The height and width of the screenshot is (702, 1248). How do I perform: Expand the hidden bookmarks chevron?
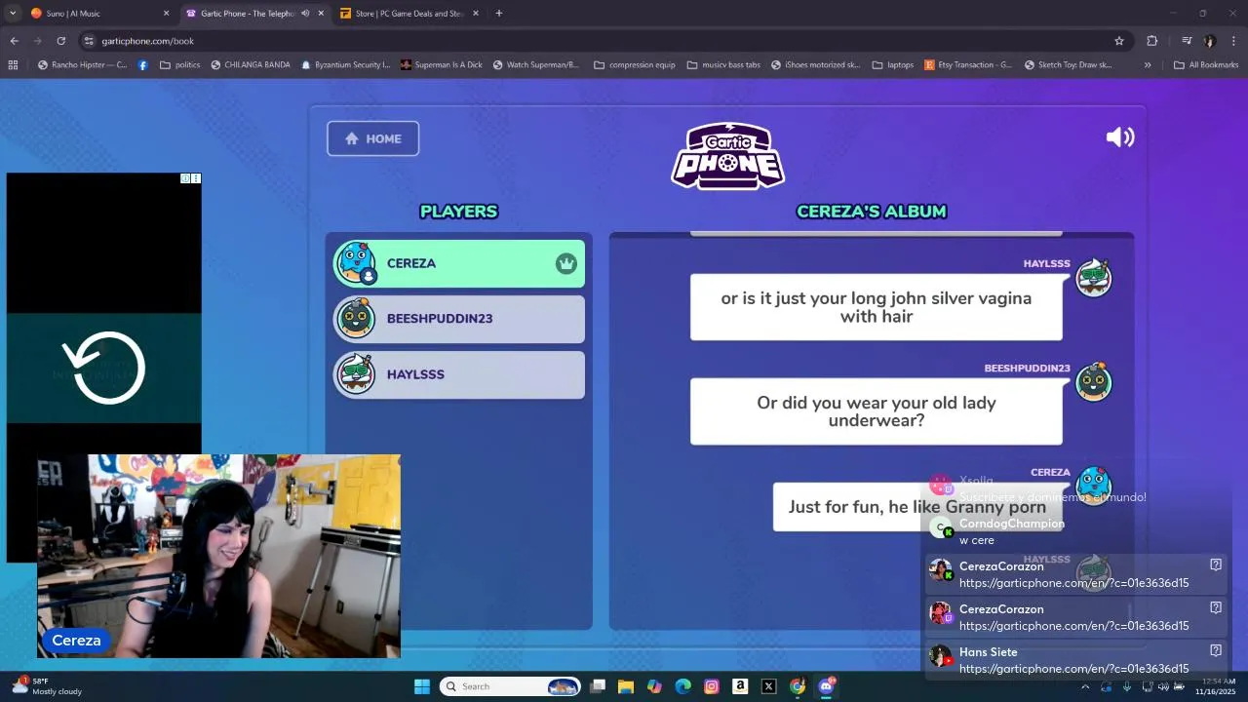pos(1148,65)
